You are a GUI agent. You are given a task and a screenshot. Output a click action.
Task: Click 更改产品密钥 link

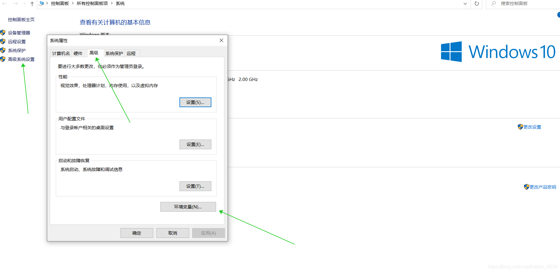(543, 187)
